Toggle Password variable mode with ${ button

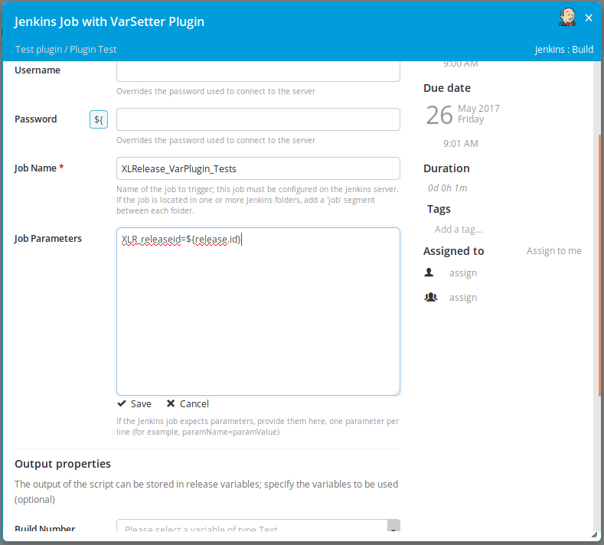[99, 119]
